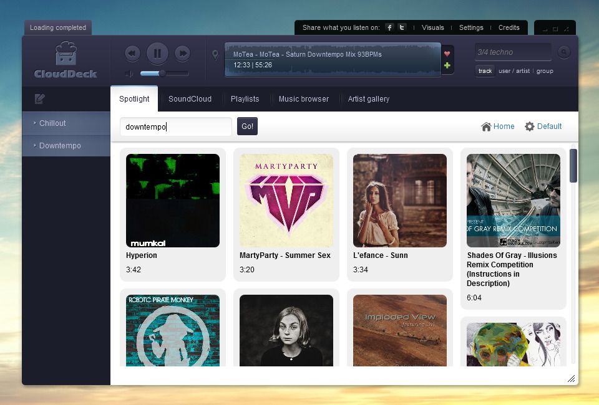Pause the currently playing track

(157, 54)
